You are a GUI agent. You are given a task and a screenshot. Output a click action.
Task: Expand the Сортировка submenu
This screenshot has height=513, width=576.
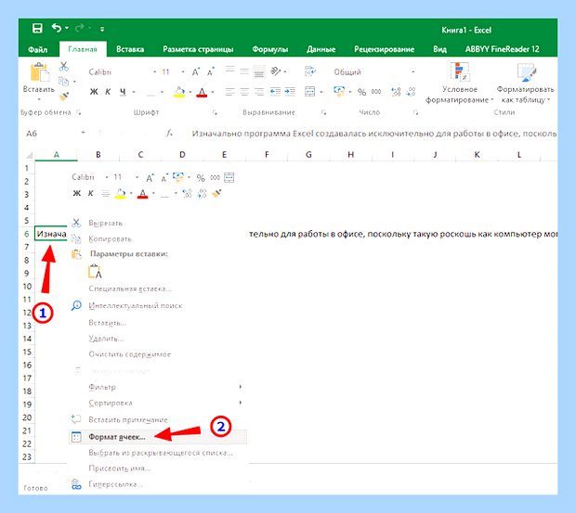(158, 403)
